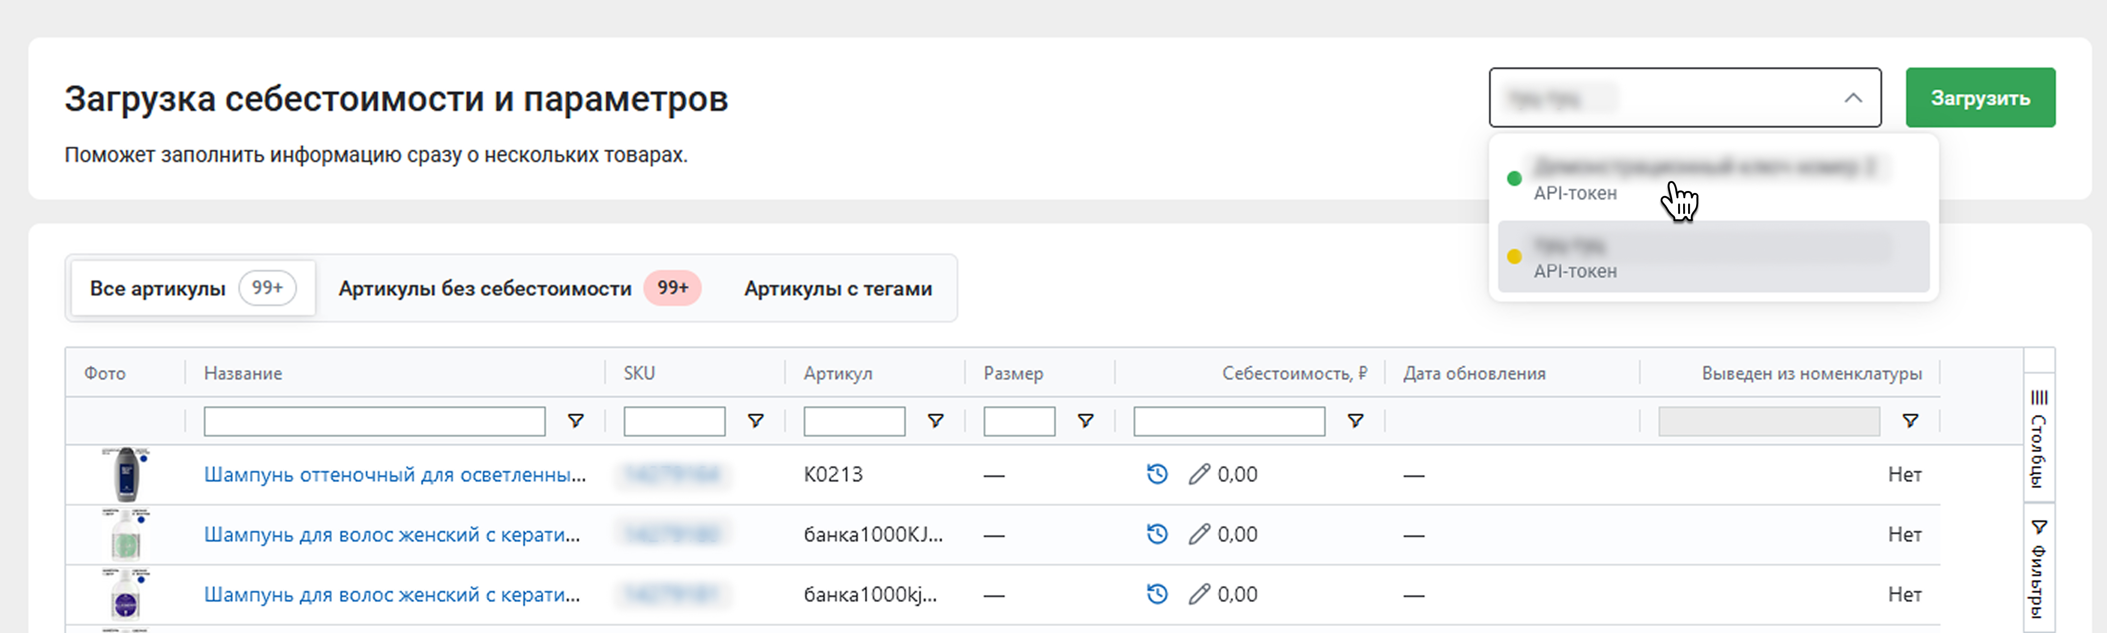Sort by Название column header
Viewport: 2107px width, 633px height.
243,373
